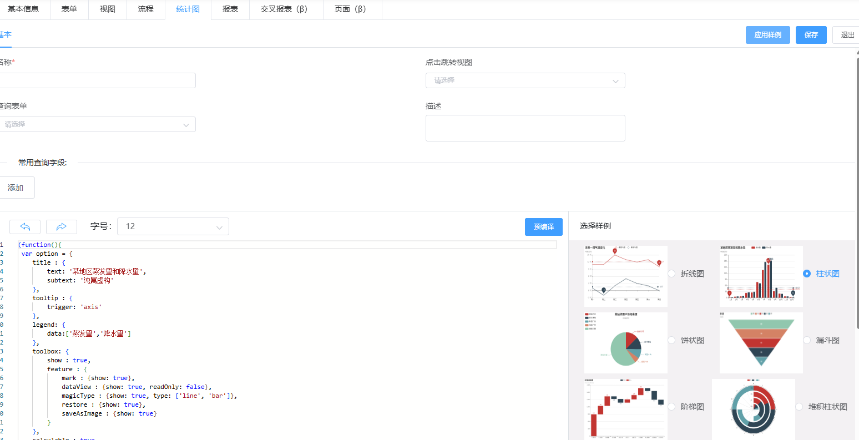
Task: Click the code line starting with "restore"
Action: pyautogui.click(x=104, y=404)
